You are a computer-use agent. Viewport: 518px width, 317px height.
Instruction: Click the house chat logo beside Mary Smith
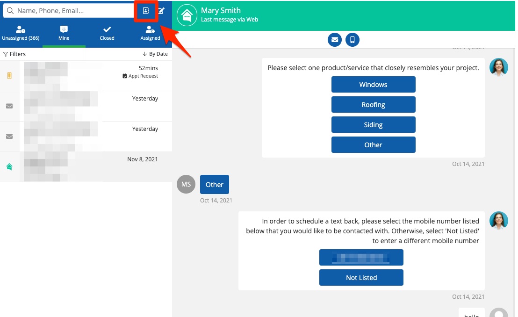(x=187, y=15)
